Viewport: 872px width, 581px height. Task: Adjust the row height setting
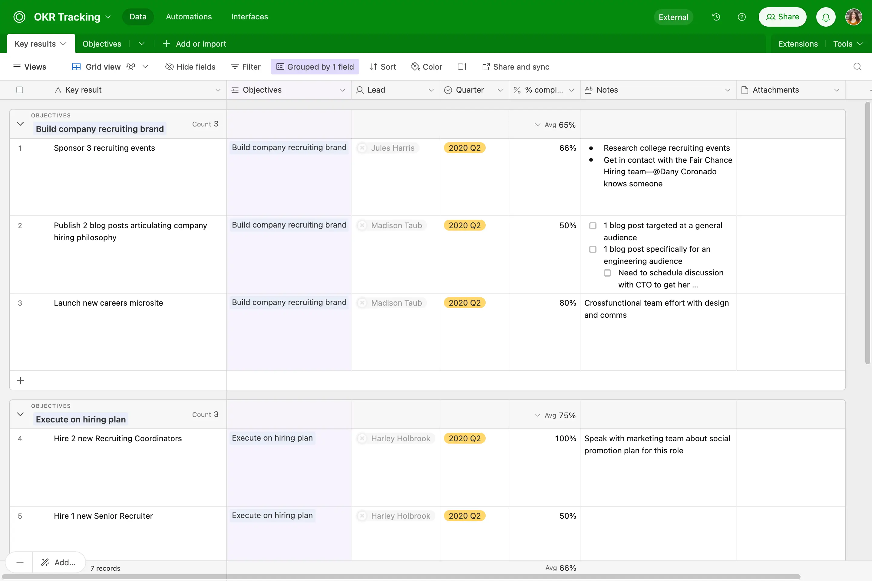462,67
